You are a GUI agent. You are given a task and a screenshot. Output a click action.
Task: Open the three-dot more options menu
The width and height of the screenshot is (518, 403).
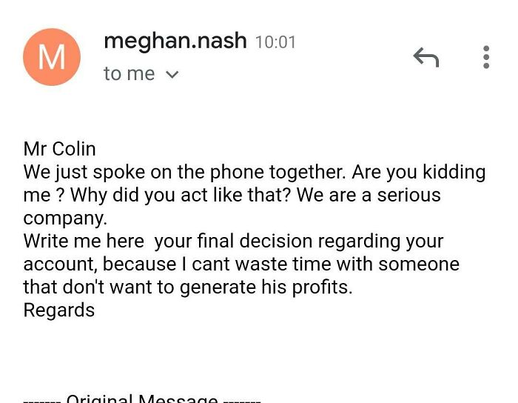pos(486,57)
